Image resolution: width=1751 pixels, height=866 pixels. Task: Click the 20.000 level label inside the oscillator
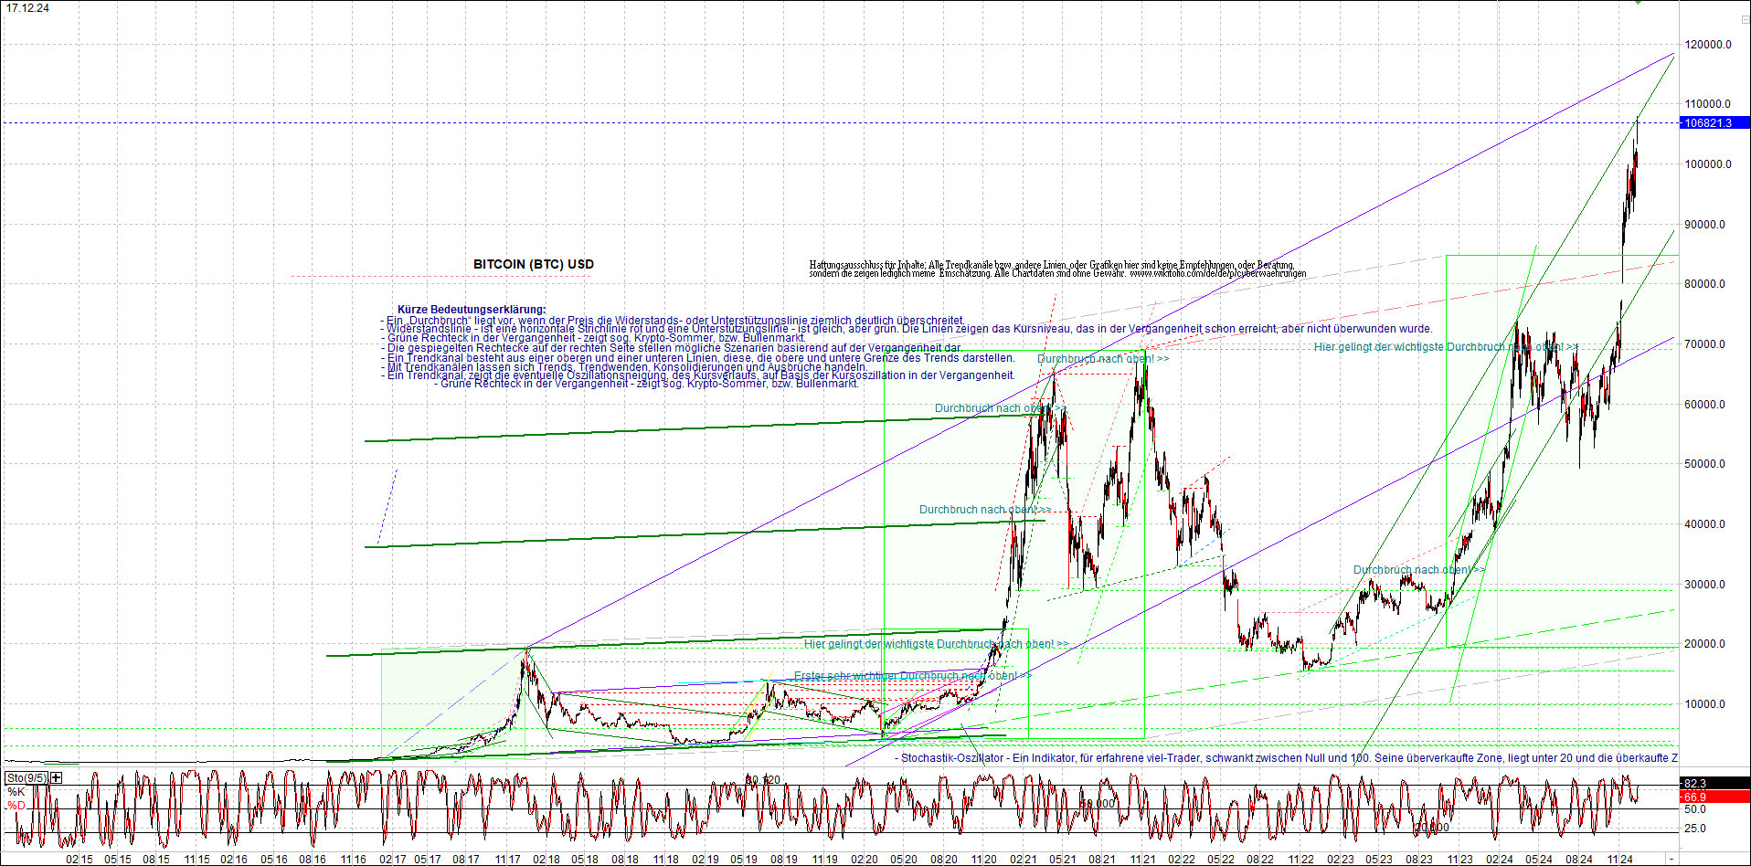point(1432,828)
